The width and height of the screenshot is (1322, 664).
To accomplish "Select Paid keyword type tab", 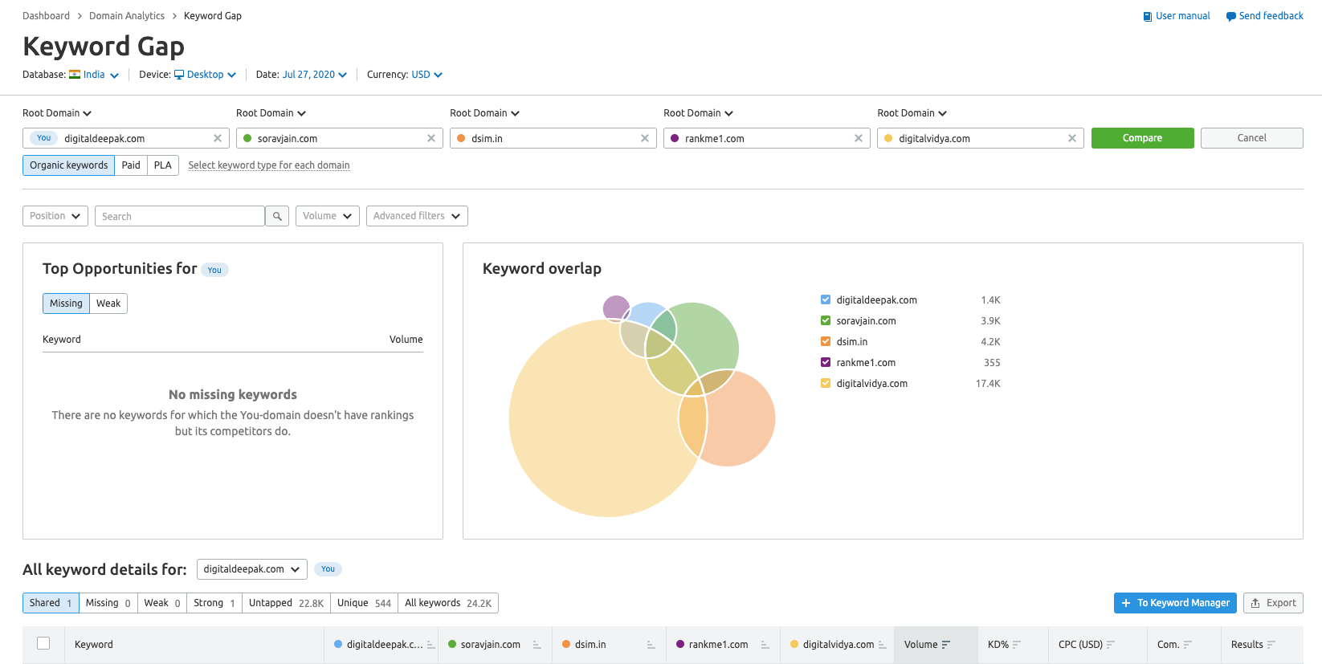I will point(131,165).
